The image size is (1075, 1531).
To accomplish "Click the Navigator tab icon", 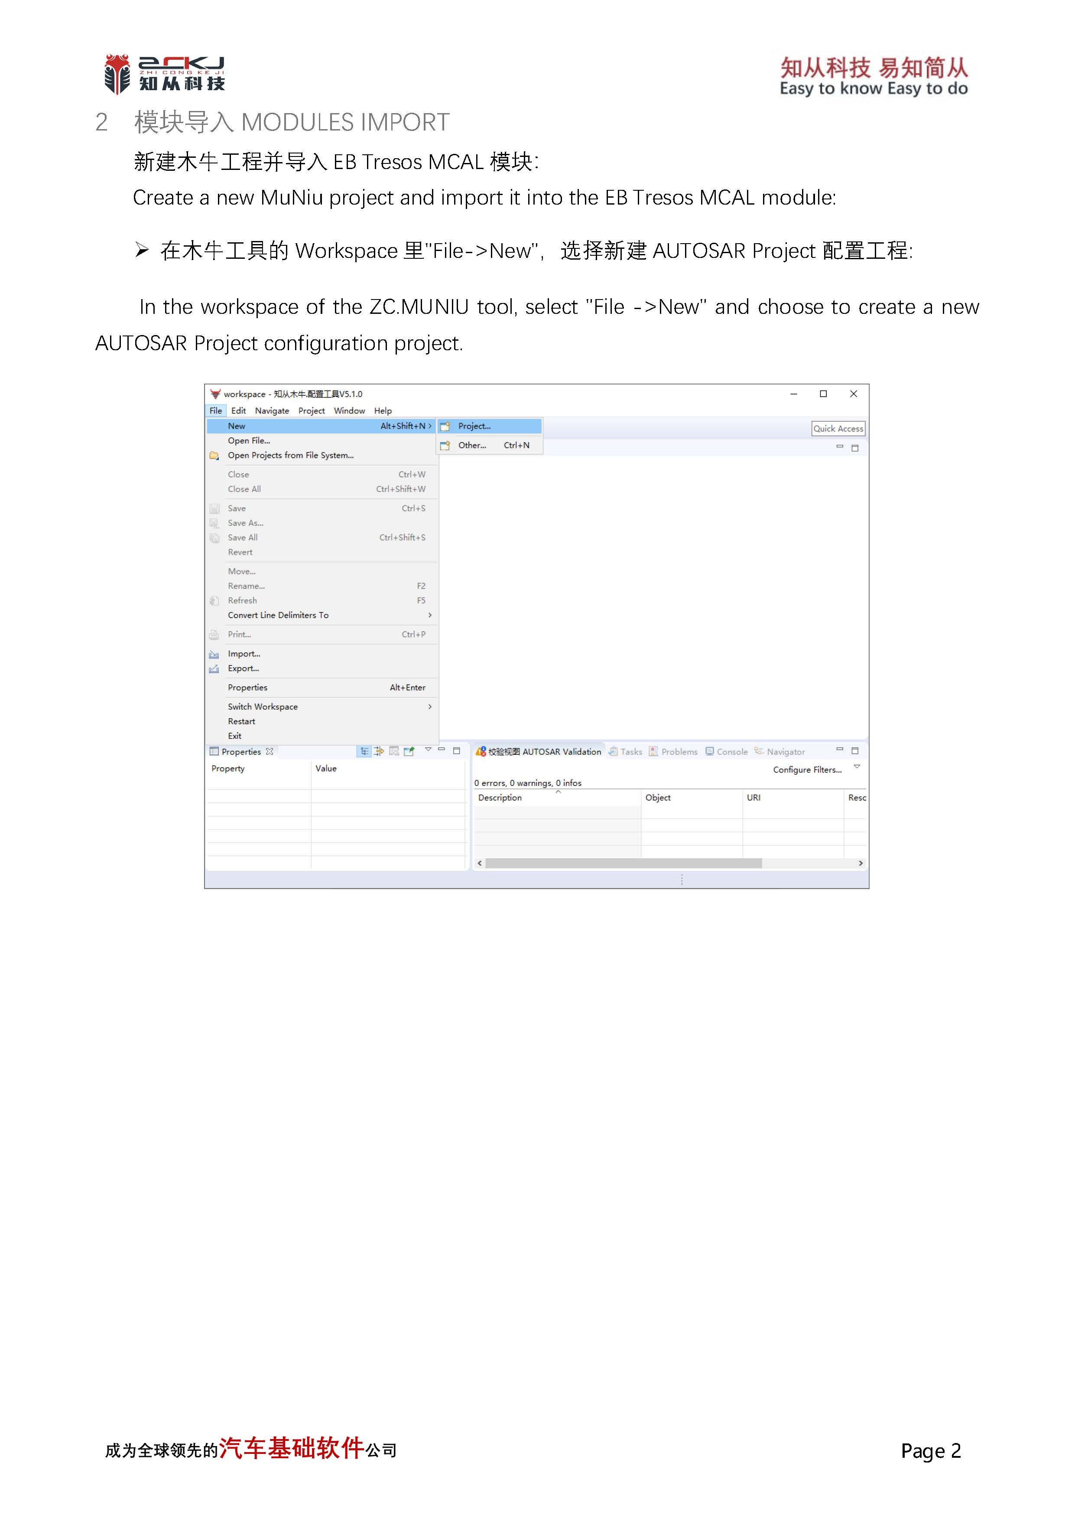I will point(758,752).
